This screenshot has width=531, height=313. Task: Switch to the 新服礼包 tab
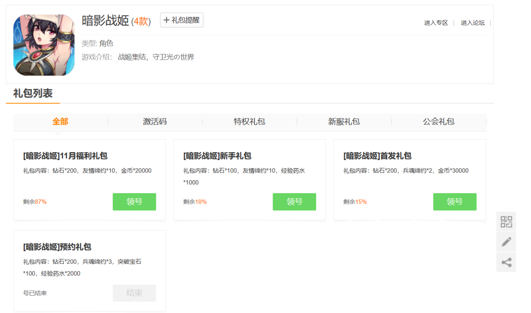point(344,121)
